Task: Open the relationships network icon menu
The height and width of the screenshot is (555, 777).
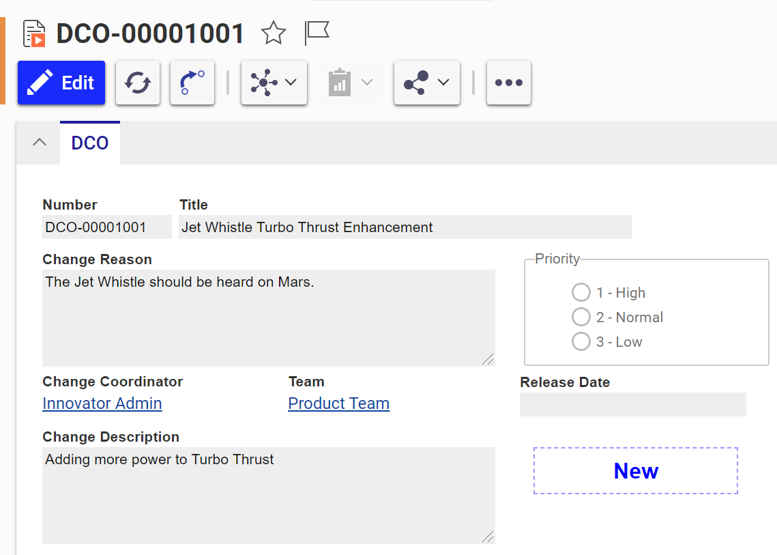Action: coord(263,83)
